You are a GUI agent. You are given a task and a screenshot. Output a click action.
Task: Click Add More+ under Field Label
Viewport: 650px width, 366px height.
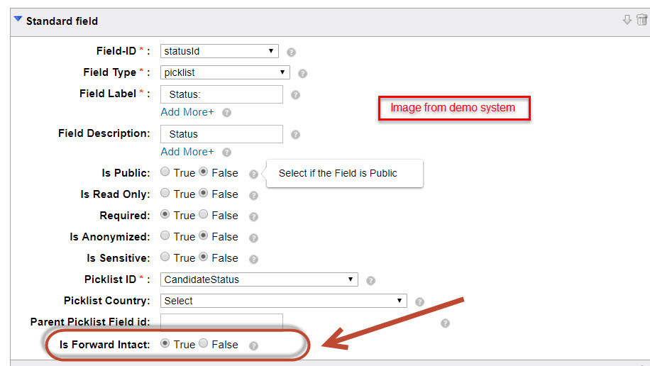coord(187,112)
